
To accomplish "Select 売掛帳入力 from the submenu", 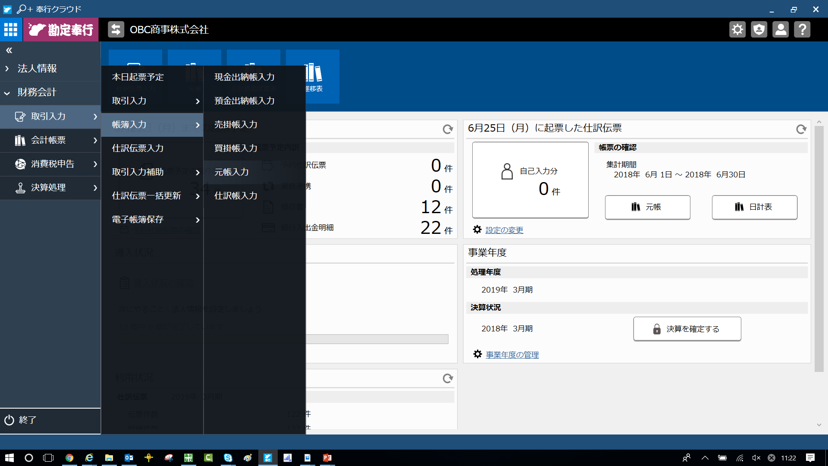I will coord(235,124).
